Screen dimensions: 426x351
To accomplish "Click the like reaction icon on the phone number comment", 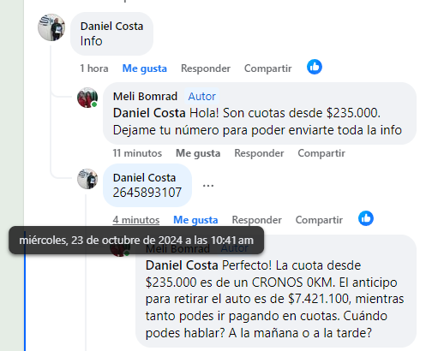I will 366,218.
